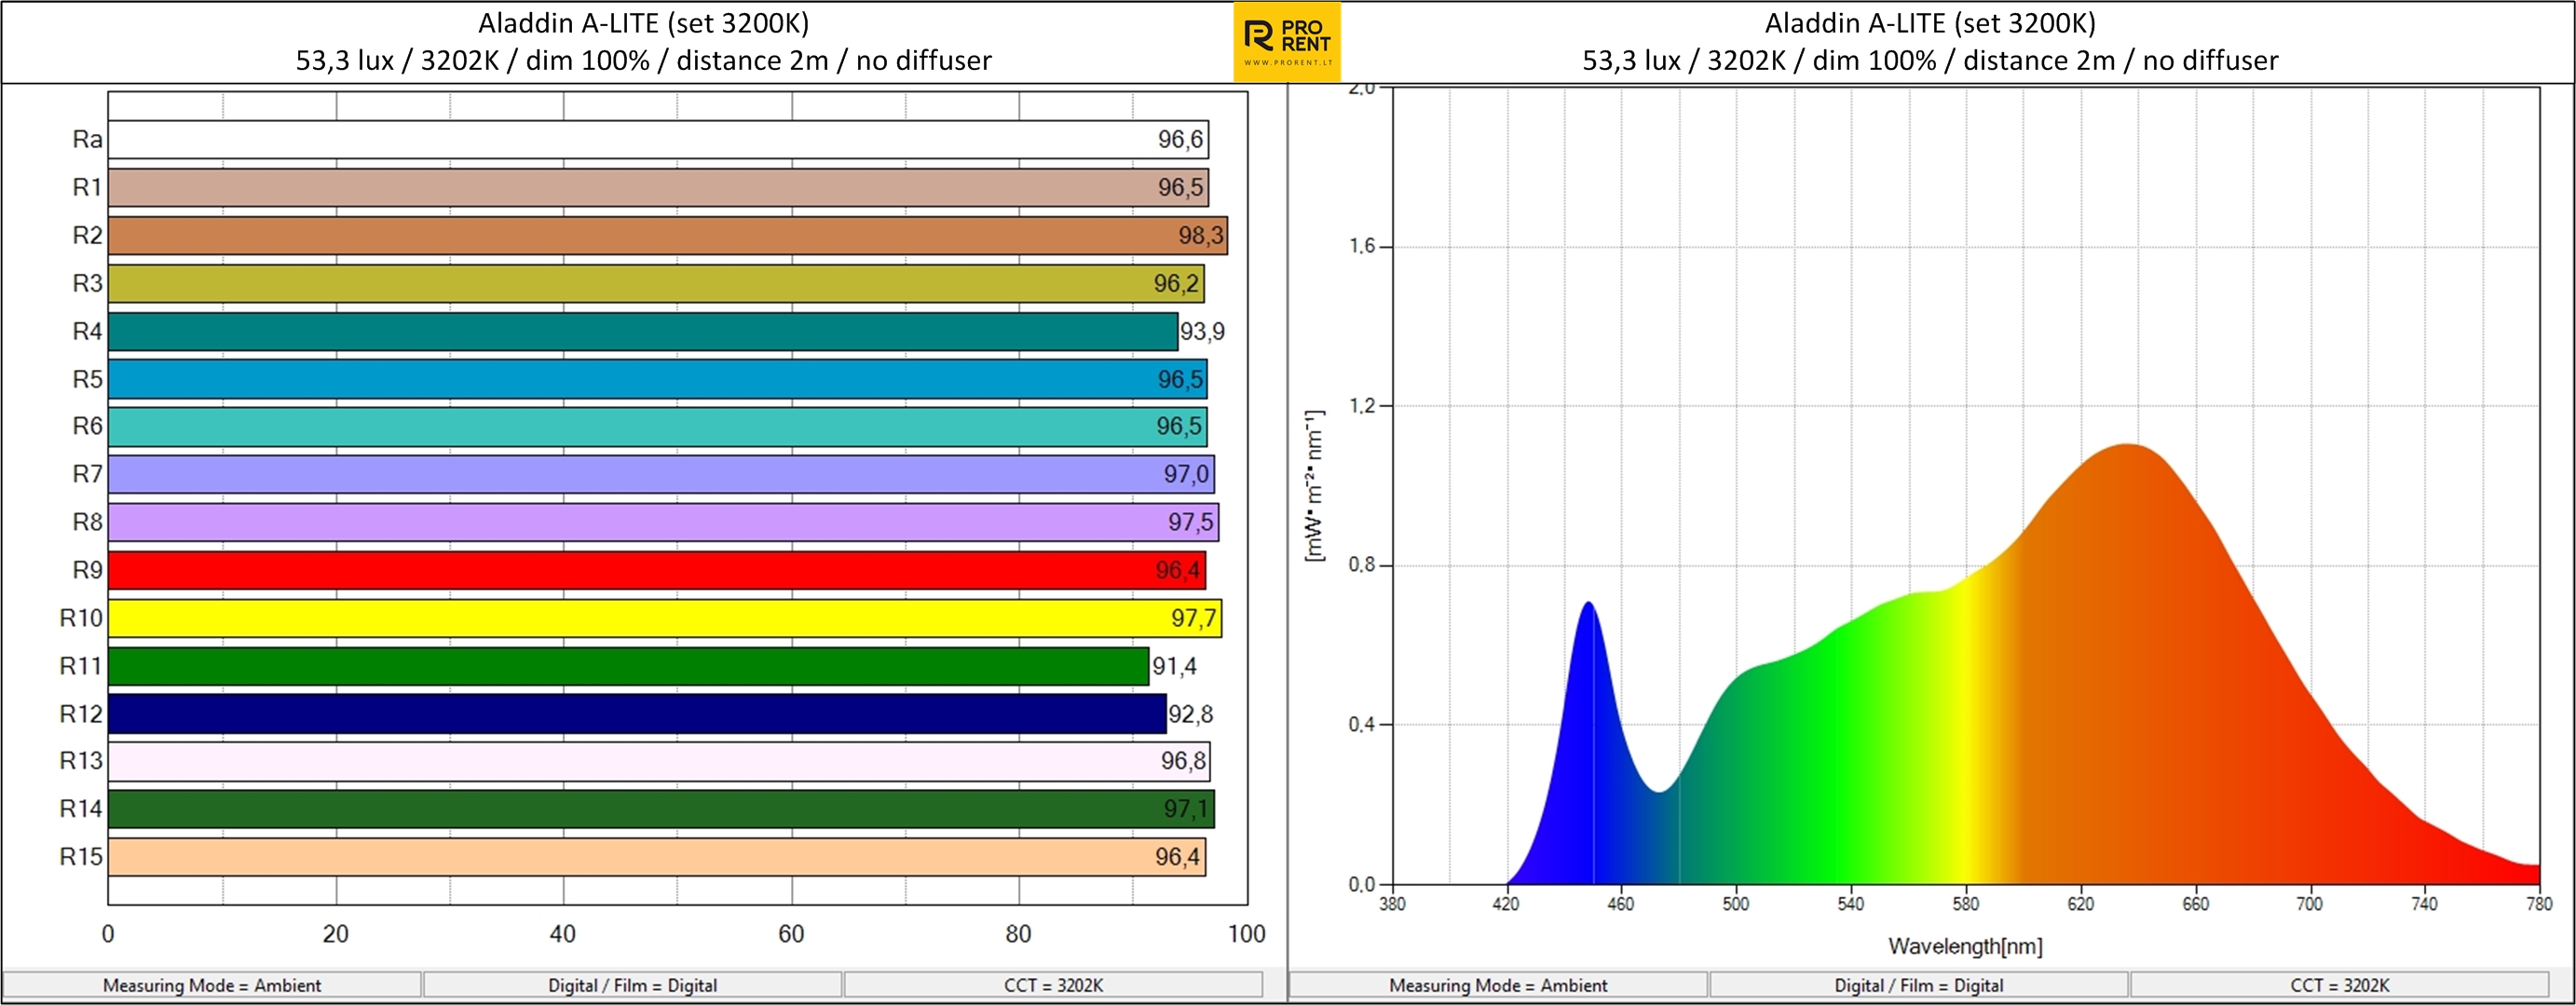Click the left Aladdin A-LITE title
This screenshot has width=2576, height=1005.
(644, 23)
